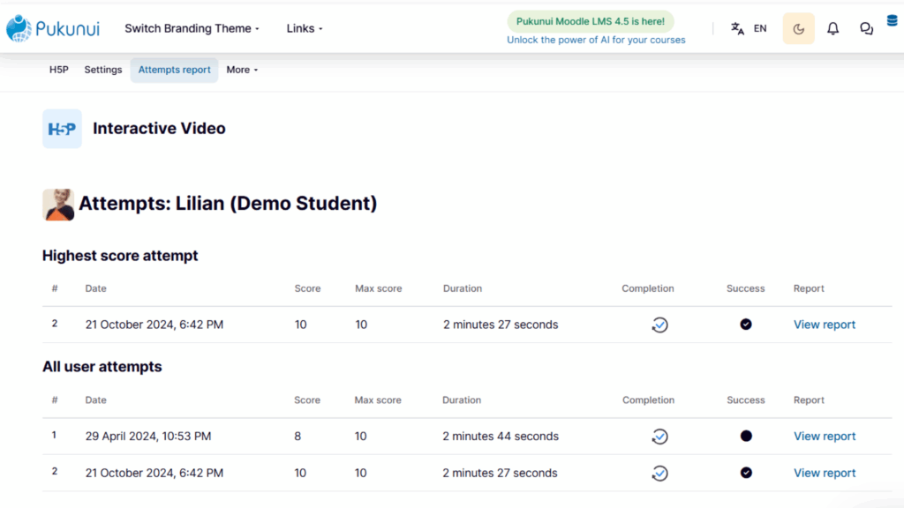The width and height of the screenshot is (904, 508).
Task: Click the Pukunui Moodle LMS 4.5 banner
Action: tap(591, 21)
